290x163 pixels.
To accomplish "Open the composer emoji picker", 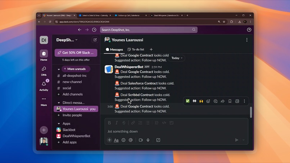I will tap(123, 140).
